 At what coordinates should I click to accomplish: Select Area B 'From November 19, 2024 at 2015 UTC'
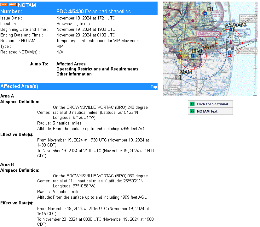point(72,208)
